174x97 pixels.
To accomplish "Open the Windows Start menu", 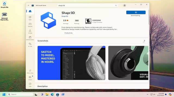I will point(4,95).
